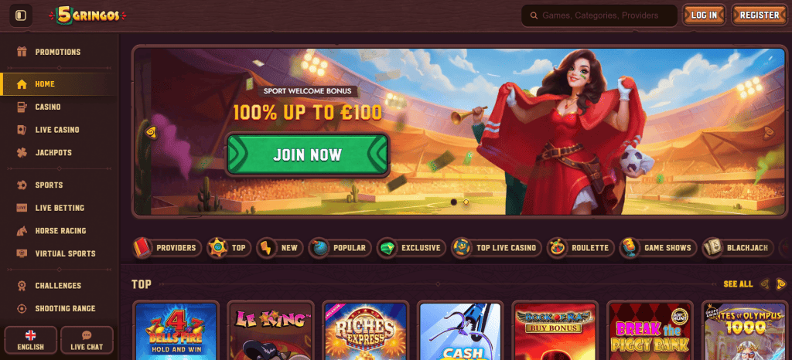The width and height of the screenshot is (792, 360).
Task: Click the Register button
Action: tap(760, 15)
